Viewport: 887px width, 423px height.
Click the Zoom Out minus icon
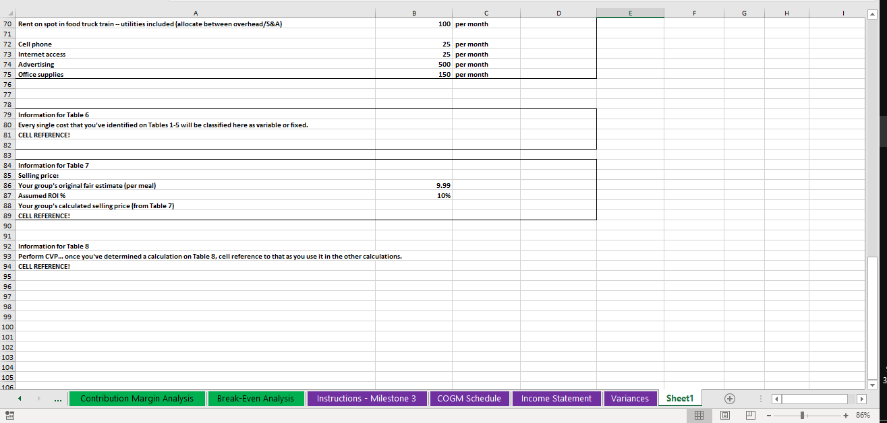[768, 416]
